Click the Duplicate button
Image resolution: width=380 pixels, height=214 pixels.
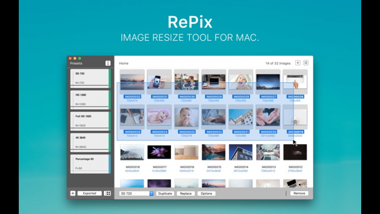tap(165, 193)
